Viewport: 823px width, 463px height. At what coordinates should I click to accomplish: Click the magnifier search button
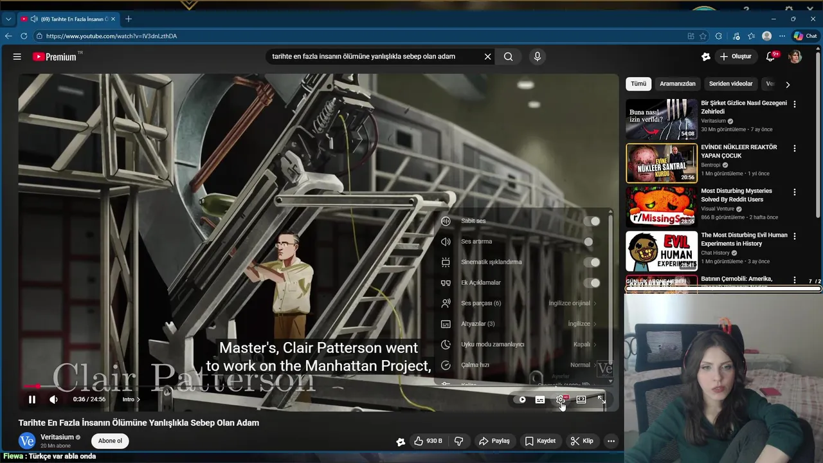click(509, 57)
